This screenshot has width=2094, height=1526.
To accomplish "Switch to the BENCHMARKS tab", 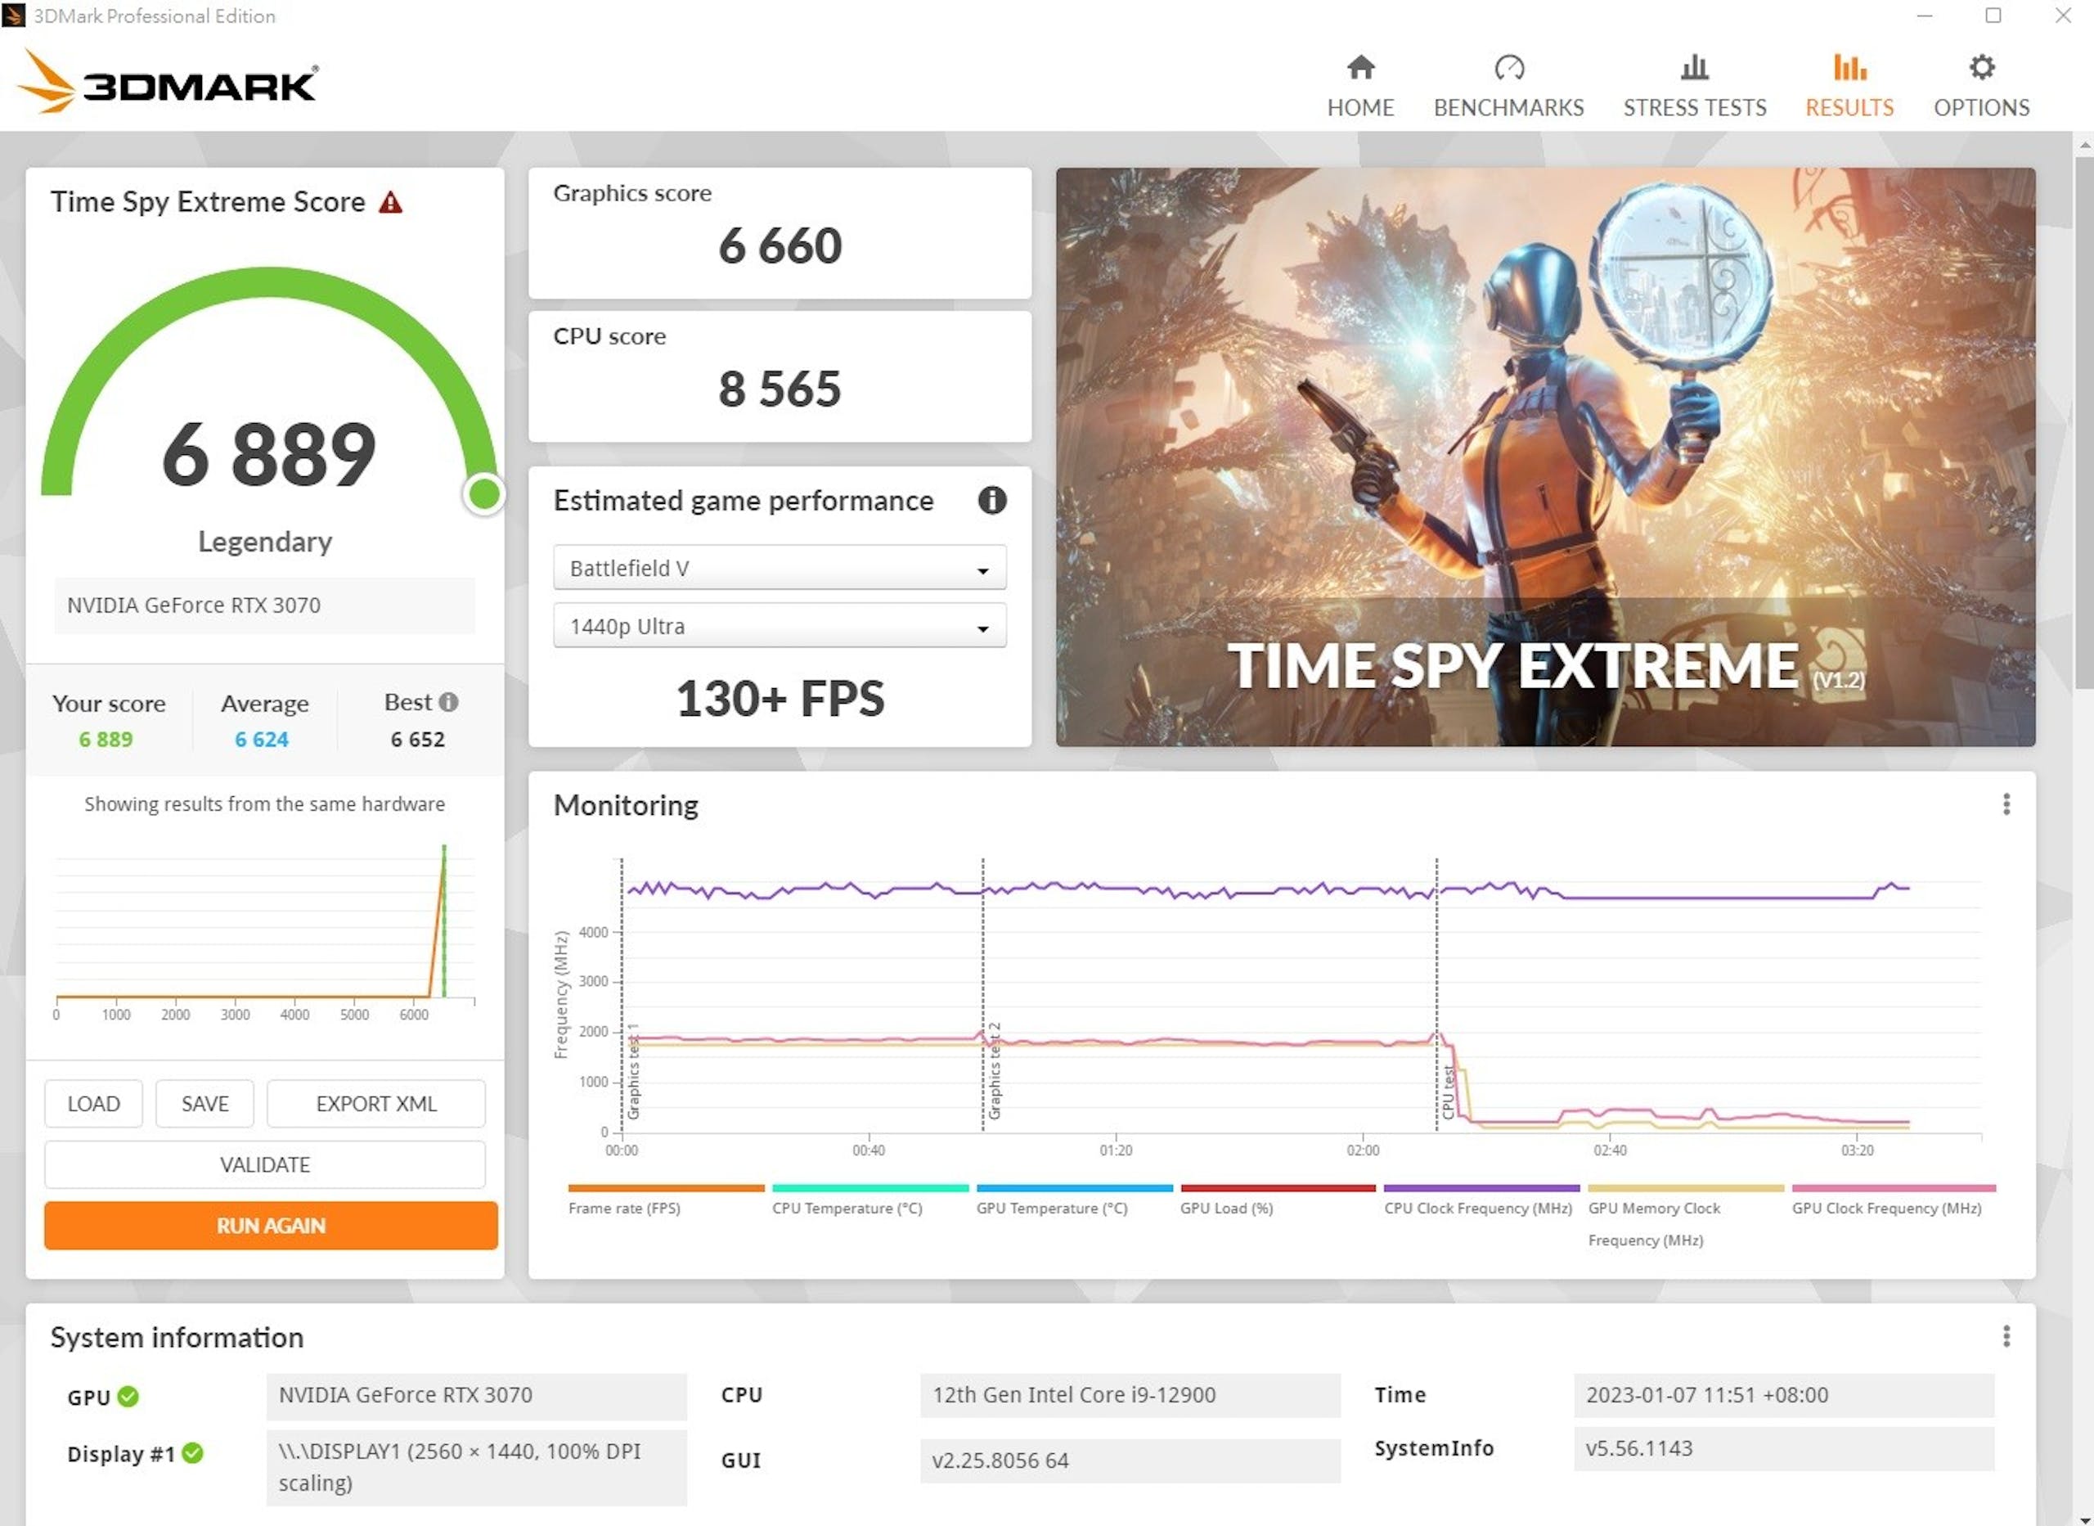I will pos(1508,108).
